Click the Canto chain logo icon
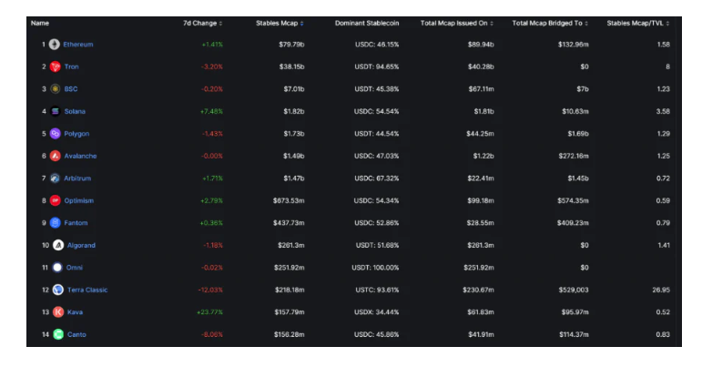Image resolution: width=702 pixels, height=367 pixels. [x=58, y=334]
